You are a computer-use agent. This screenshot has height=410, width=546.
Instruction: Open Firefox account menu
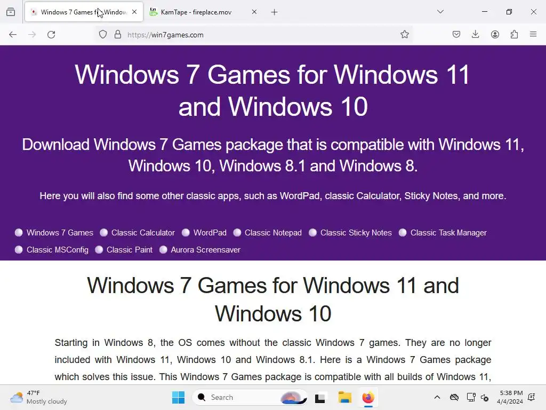click(495, 35)
